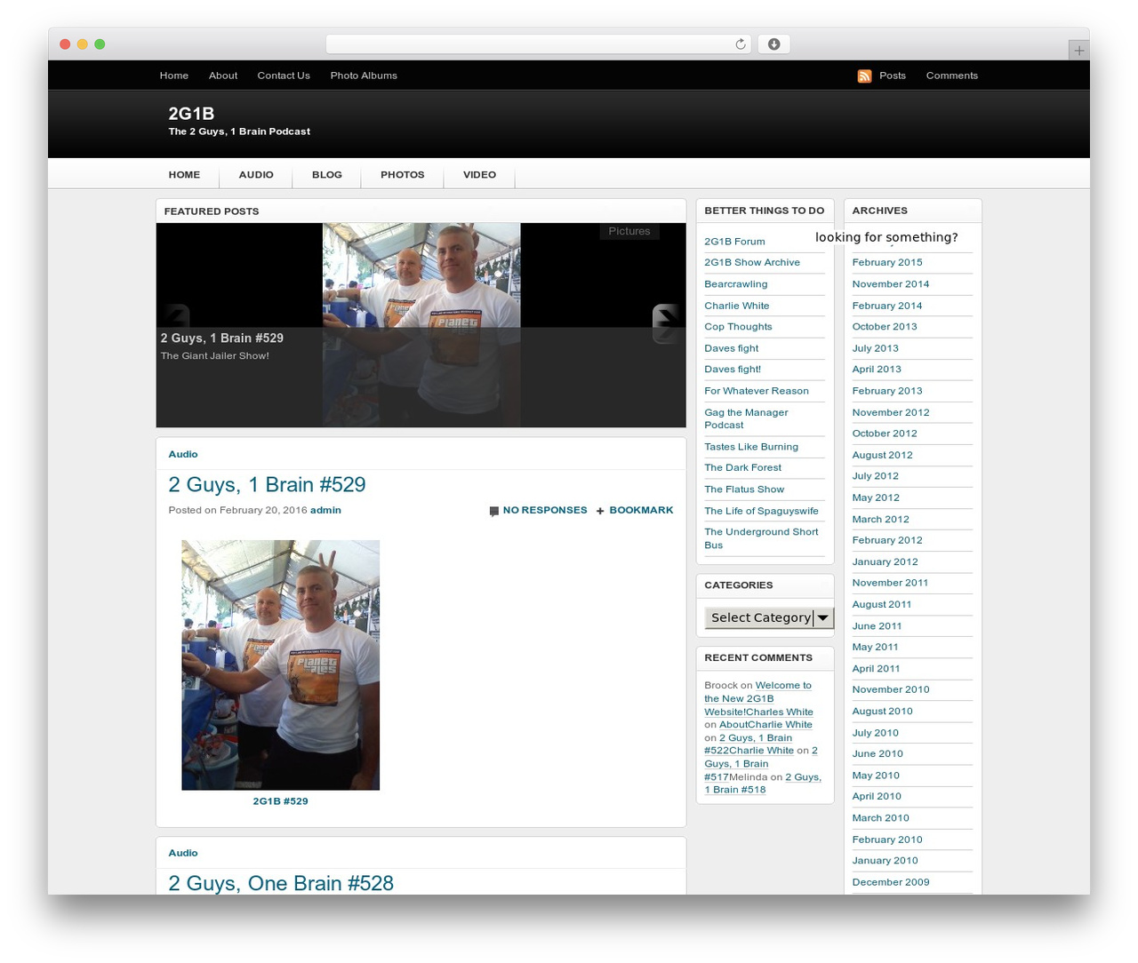This screenshot has height=963, width=1138.
Task: Open The Underground Short Bus link
Action: (761, 538)
